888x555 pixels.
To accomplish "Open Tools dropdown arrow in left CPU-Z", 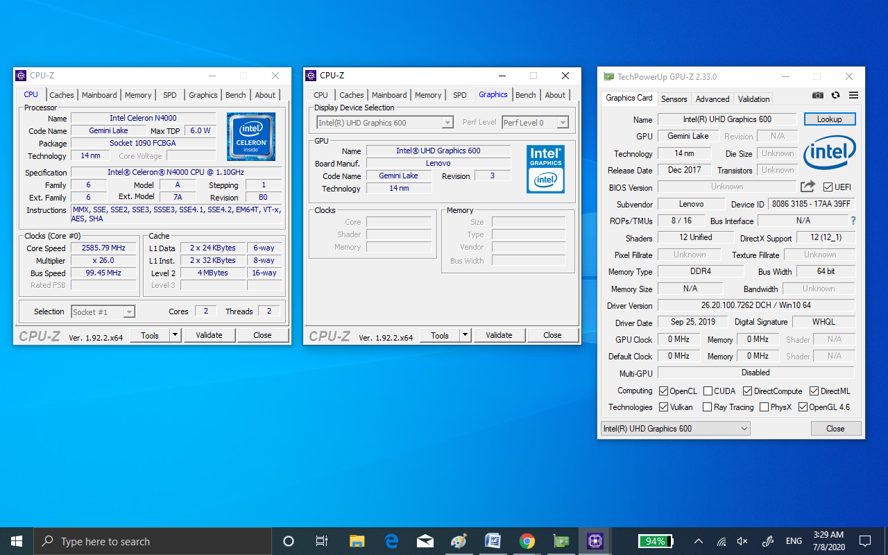I will (x=175, y=335).
